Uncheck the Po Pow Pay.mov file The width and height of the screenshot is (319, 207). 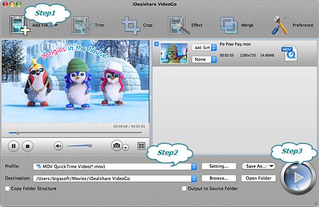pyautogui.click(x=156, y=44)
